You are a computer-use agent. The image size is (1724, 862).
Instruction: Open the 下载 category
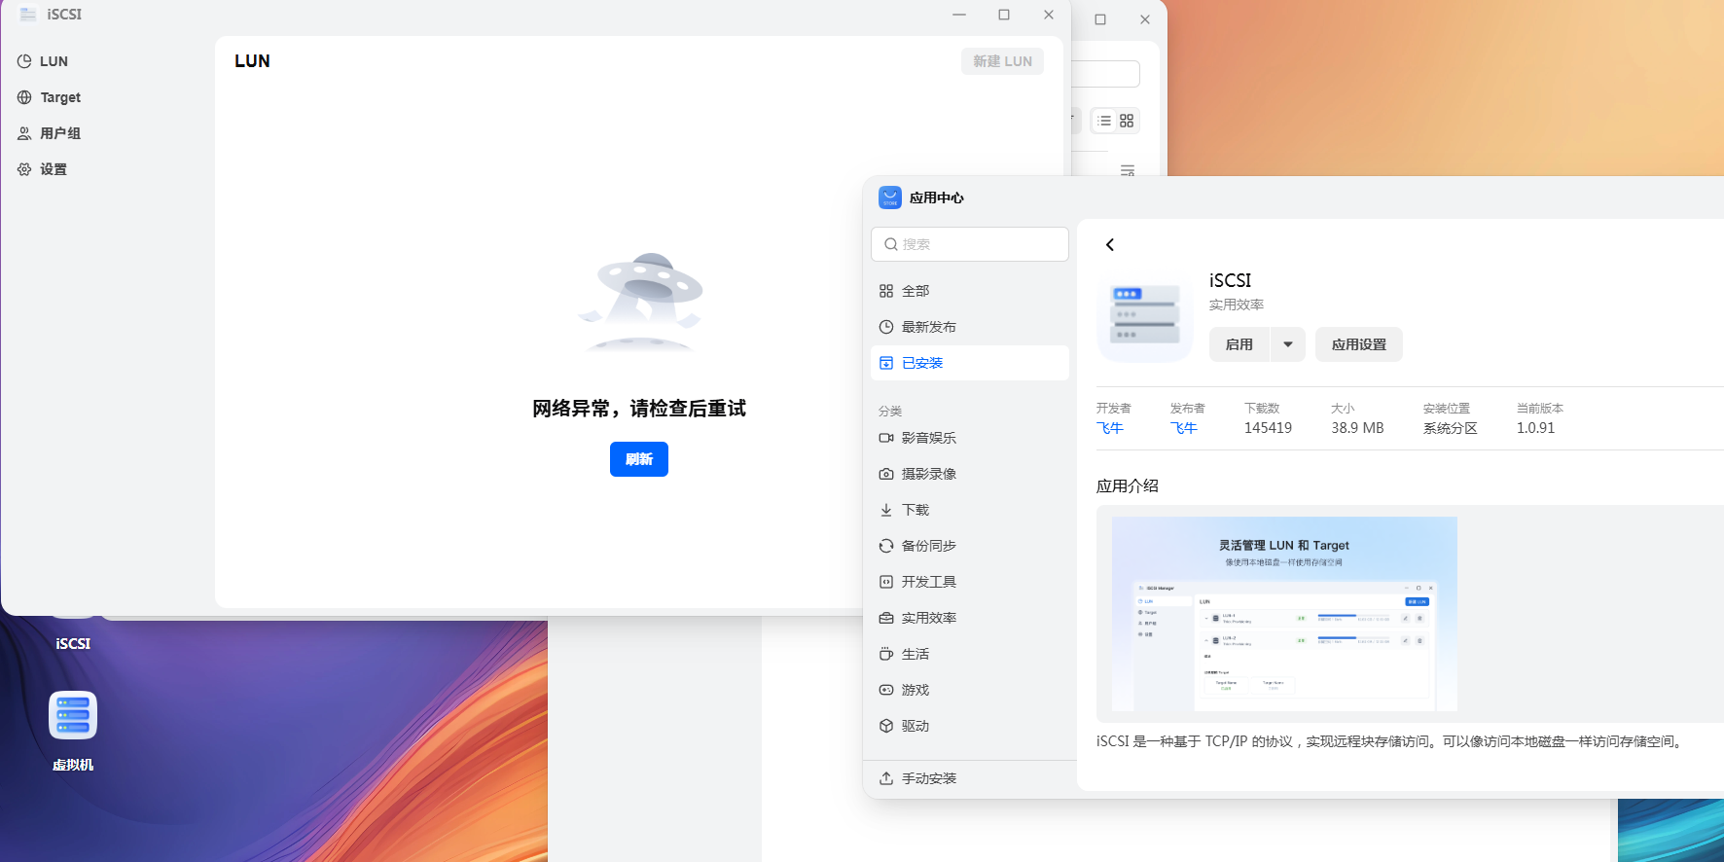pos(970,510)
